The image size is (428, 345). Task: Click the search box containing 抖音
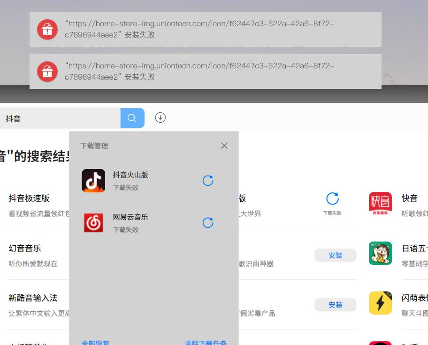pyautogui.click(x=60, y=118)
